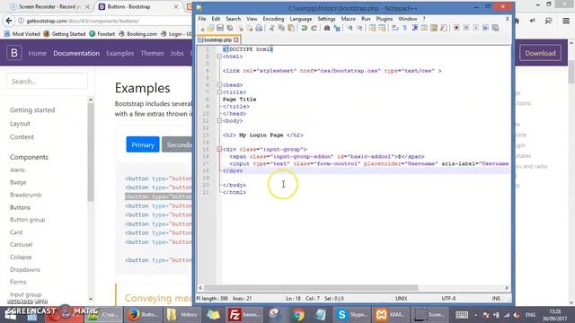This screenshot has width=575, height=323.
Task: Click the Zoom In toolbar icon
Action: click(349, 28)
